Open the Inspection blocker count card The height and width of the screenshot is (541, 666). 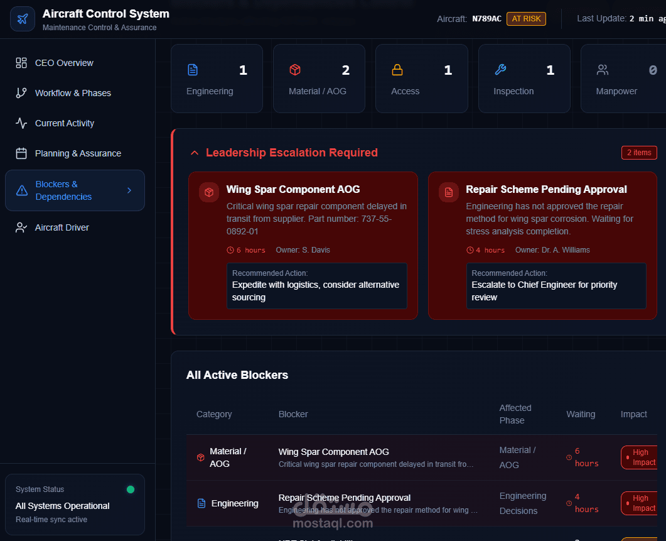click(x=525, y=79)
